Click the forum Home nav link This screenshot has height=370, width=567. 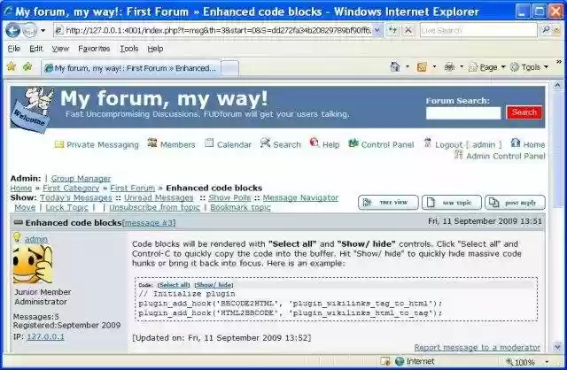pyautogui.click(x=534, y=145)
